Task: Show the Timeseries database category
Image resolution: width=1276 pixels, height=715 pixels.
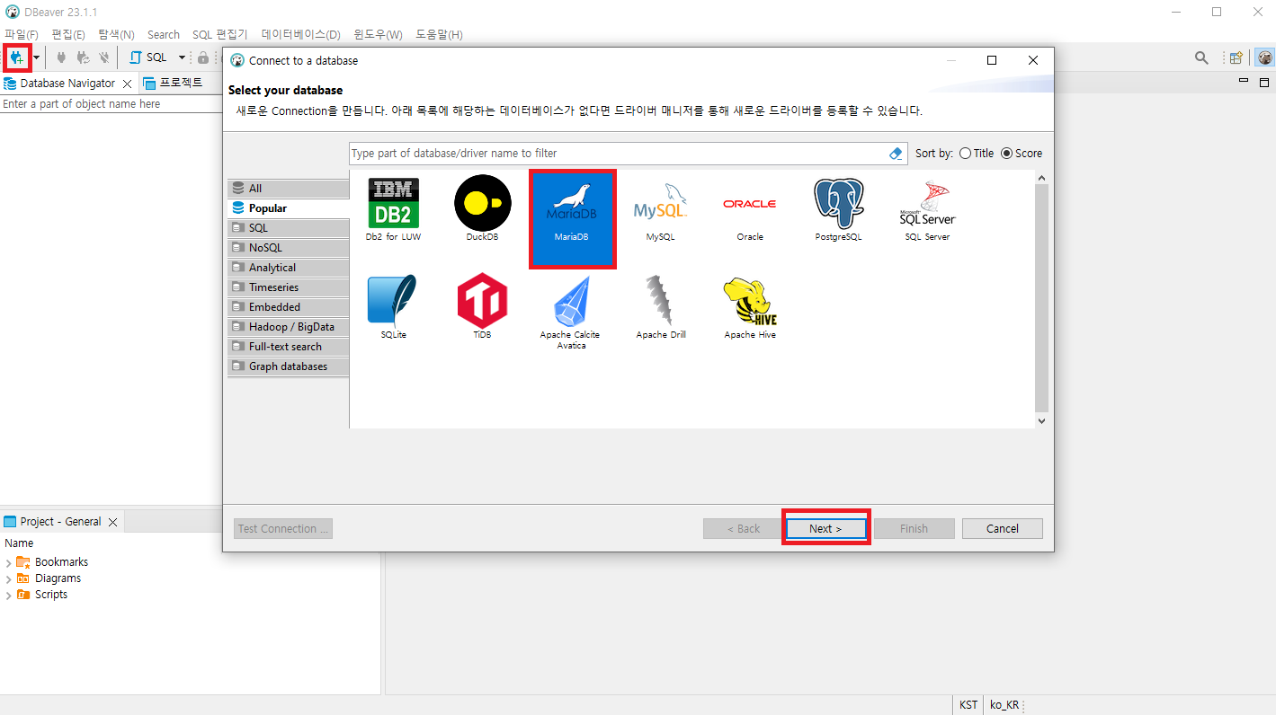Action: point(288,287)
